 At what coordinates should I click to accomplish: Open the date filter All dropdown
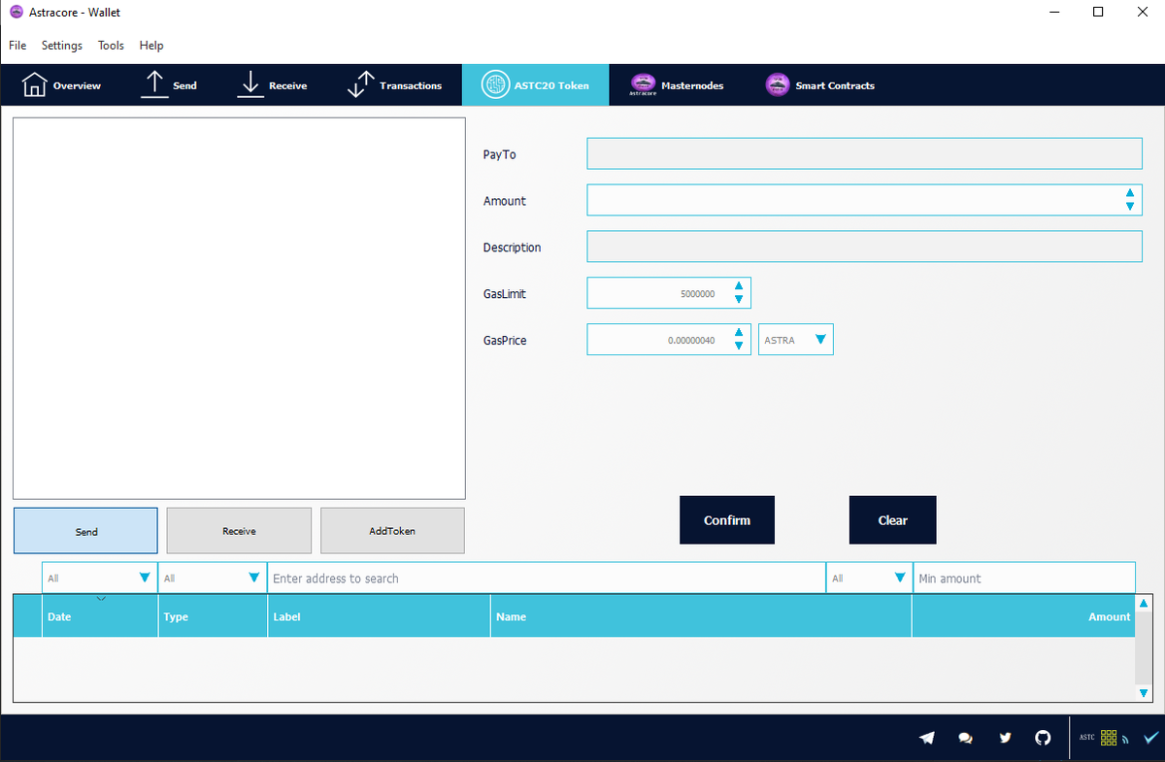(x=99, y=578)
